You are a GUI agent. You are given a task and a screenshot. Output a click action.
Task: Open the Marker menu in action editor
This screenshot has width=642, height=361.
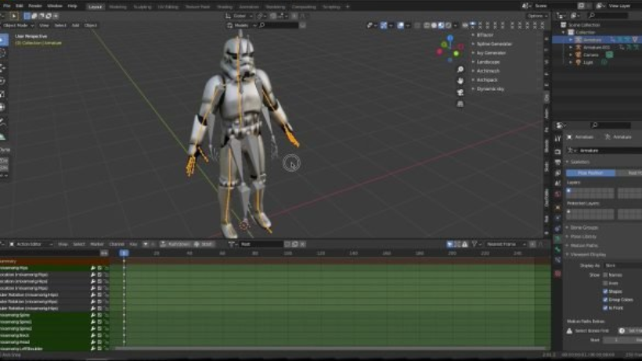(x=97, y=244)
